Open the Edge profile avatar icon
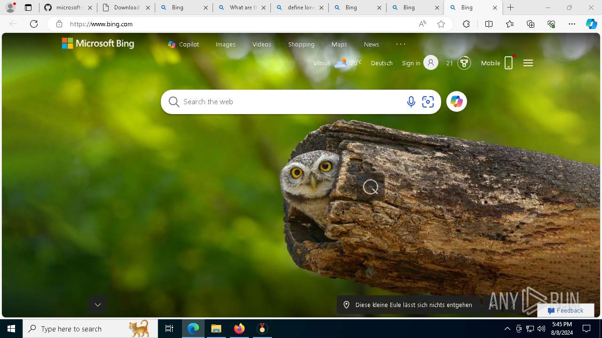The height and width of the screenshot is (338, 602). coord(10,8)
